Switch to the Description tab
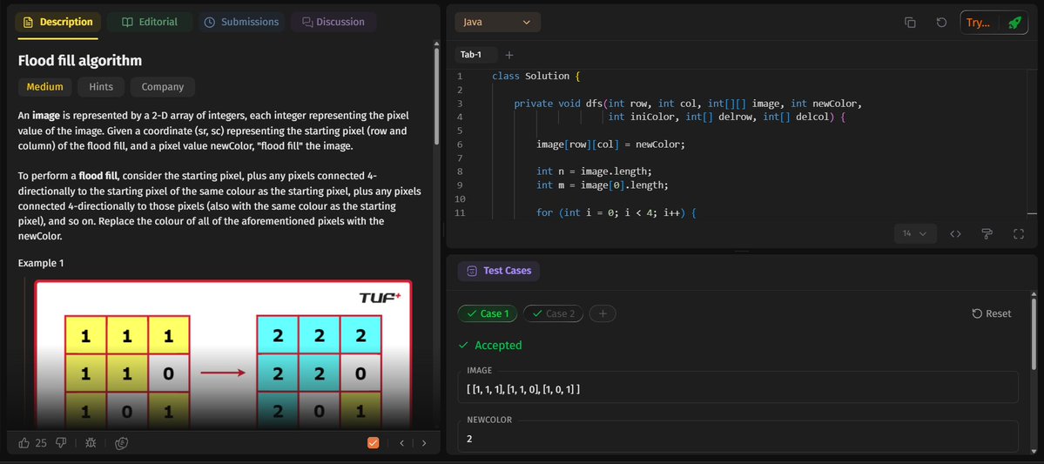 [58, 22]
